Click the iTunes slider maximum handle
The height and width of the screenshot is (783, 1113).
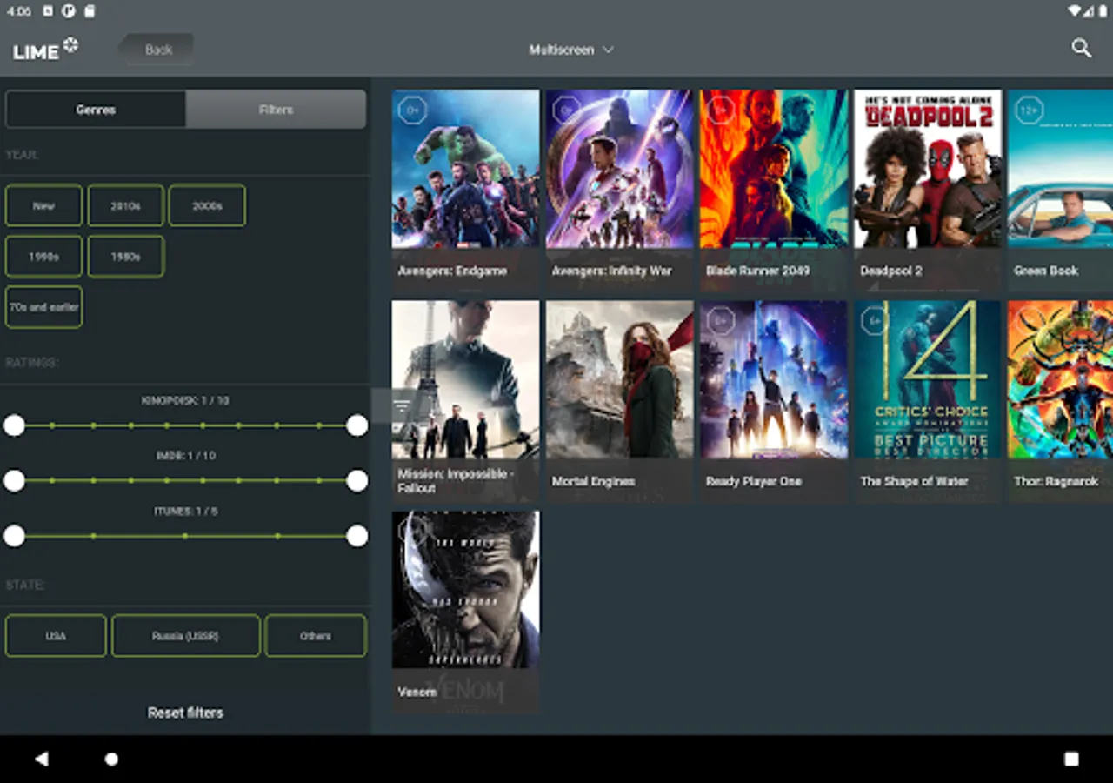pyautogui.click(x=357, y=536)
